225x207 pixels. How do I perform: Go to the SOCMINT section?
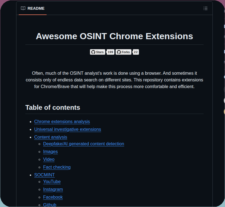coord(45,175)
